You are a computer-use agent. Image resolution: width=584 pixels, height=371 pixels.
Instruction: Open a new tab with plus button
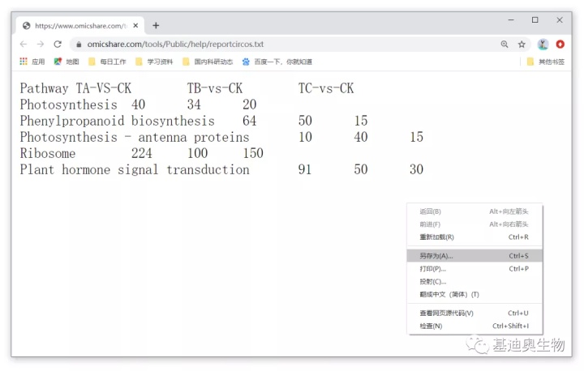coord(156,26)
